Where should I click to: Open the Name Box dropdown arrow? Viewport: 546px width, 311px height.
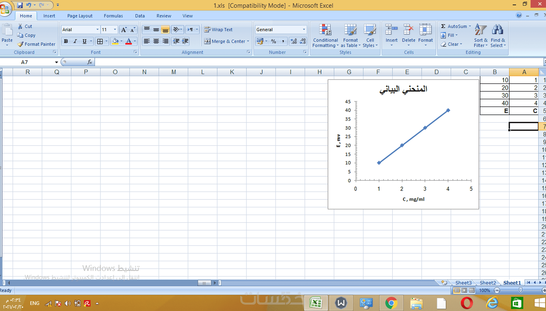[x=57, y=62]
